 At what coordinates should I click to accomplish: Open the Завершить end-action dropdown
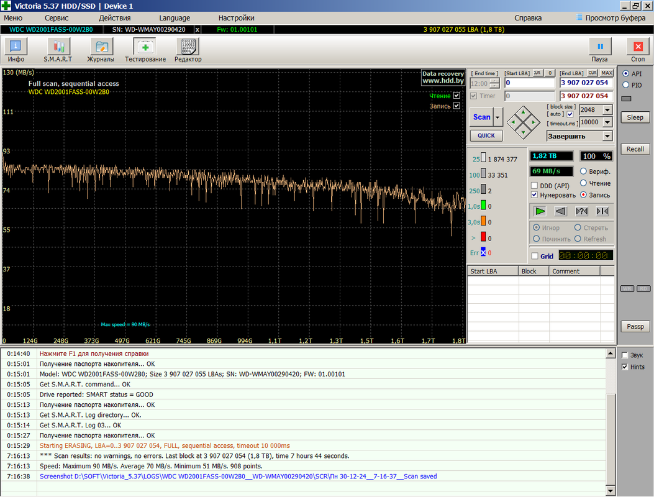[607, 136]
